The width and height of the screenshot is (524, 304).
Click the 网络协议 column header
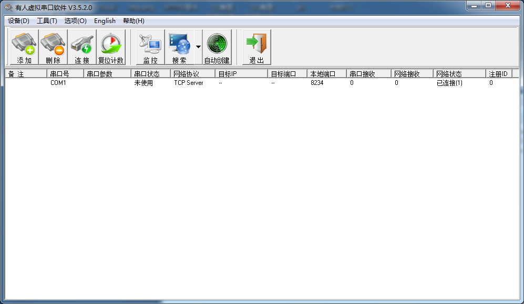pyautogui.click(x=193, y=74)
